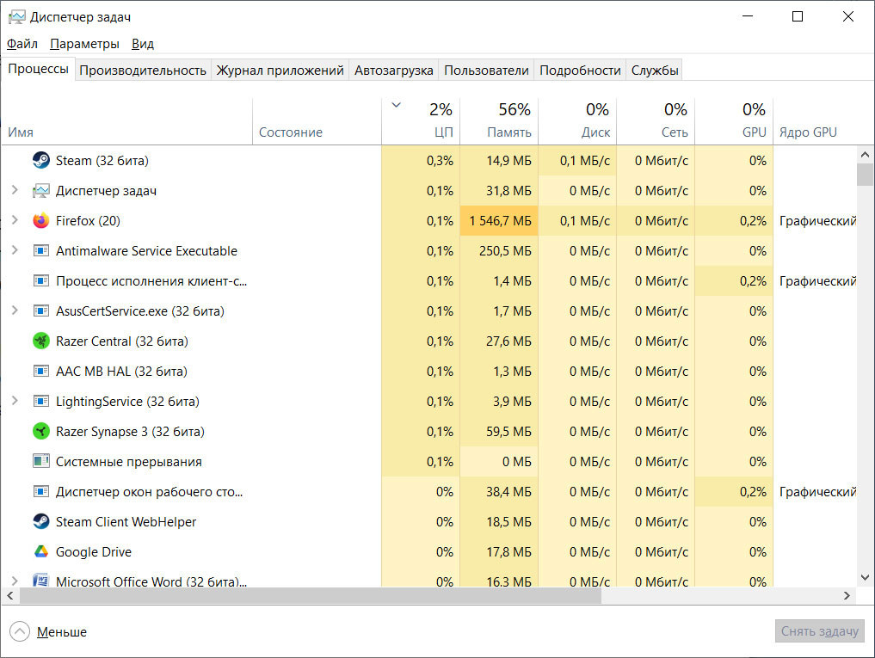Sort by the Состояние column header
Screen dimensions: 875x658
pyautogui.click(x=317, y=121)
